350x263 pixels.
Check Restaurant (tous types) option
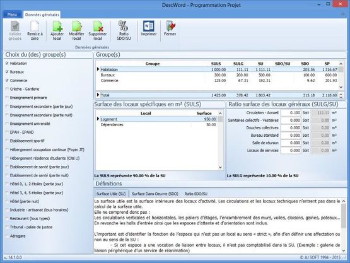(7, 218)
